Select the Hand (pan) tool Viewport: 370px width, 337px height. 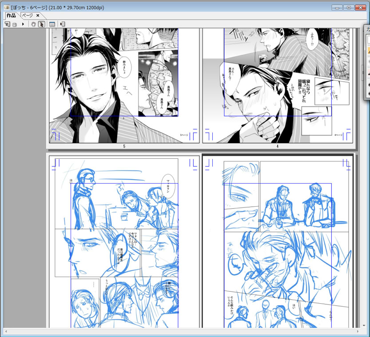coord(33,24)
